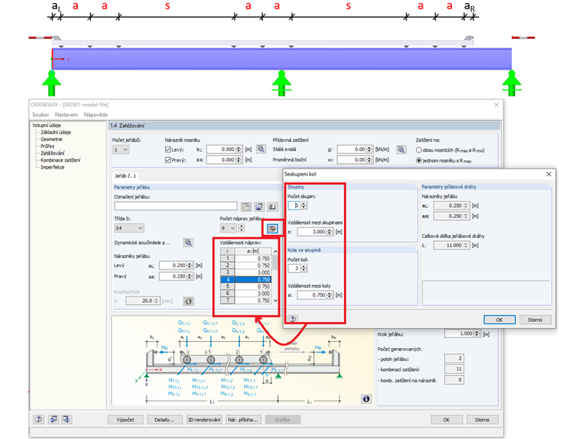586x439 pixels.
Task: Open magnifier icon next to Dynamické součinitele
Action: click(188, 243)
